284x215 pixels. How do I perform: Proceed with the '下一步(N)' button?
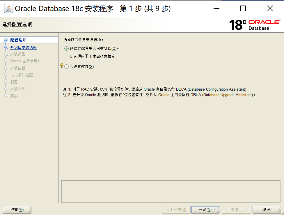coord(205,210)
